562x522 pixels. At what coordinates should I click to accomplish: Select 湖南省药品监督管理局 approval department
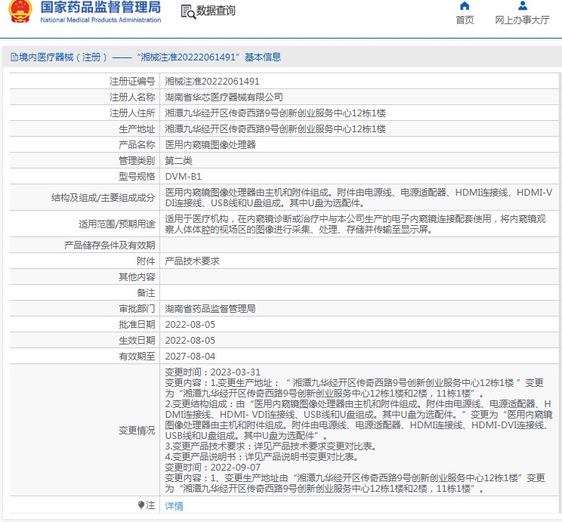(210, 309)
